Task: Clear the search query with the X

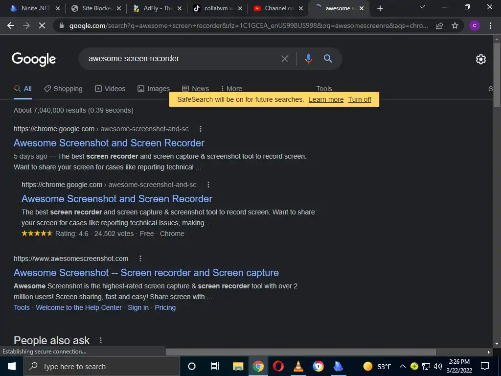Action: click(284, 59)
